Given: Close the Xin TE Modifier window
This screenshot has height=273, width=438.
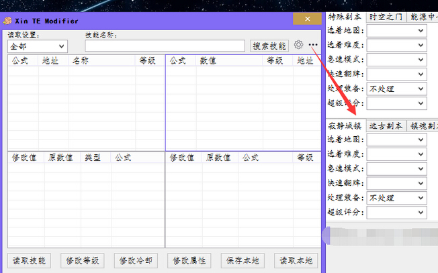Looking at the screenshot, I should (x=307, y=19).
